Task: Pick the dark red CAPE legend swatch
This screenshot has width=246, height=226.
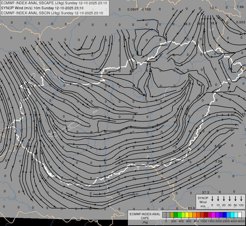Action: (x=206, y=215)
